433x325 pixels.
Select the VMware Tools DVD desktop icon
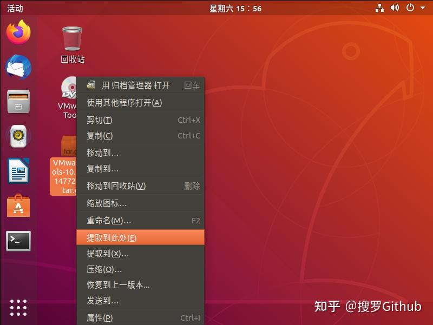(68, 98)
